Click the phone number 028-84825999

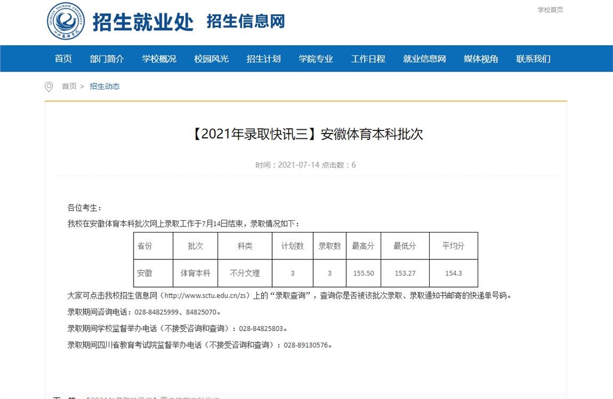[x=156, y=312]
